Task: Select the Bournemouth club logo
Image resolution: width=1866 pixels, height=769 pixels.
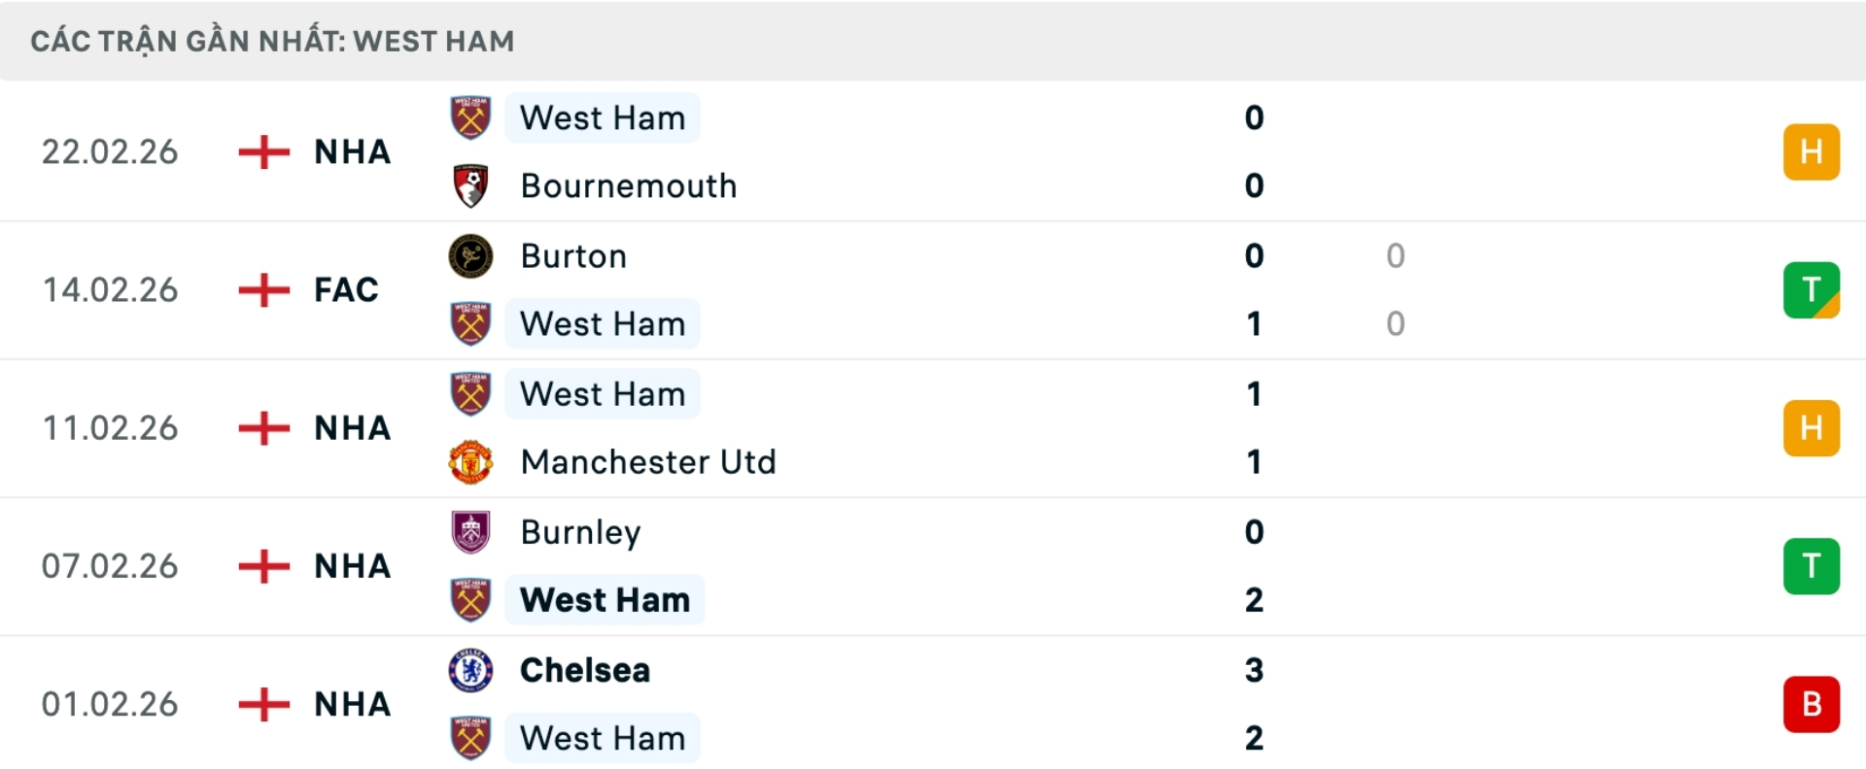Action: 470,185
